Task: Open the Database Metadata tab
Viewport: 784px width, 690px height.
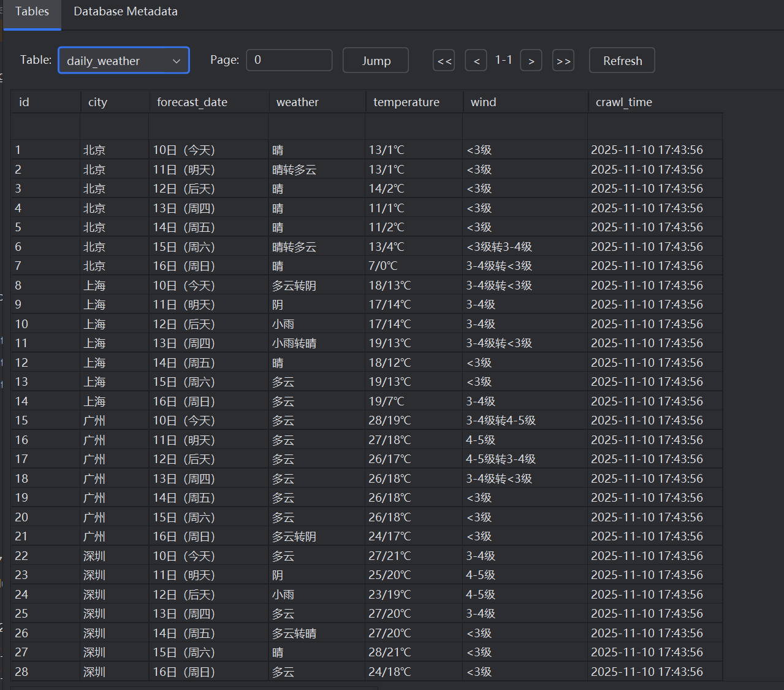Action: 126,12
